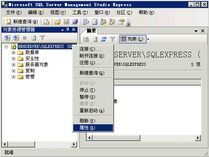This screenshot has width=209, height=157.
Task: Select the HBHSERVER\SQLEXPRESS server node
Action: tap(45, 46)
